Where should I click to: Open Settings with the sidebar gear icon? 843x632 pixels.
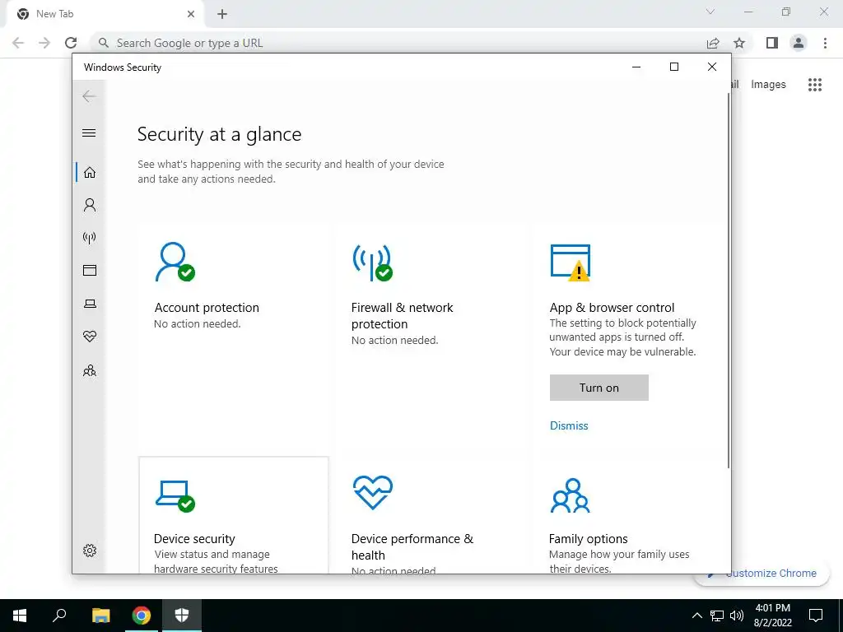coord(90,551)
